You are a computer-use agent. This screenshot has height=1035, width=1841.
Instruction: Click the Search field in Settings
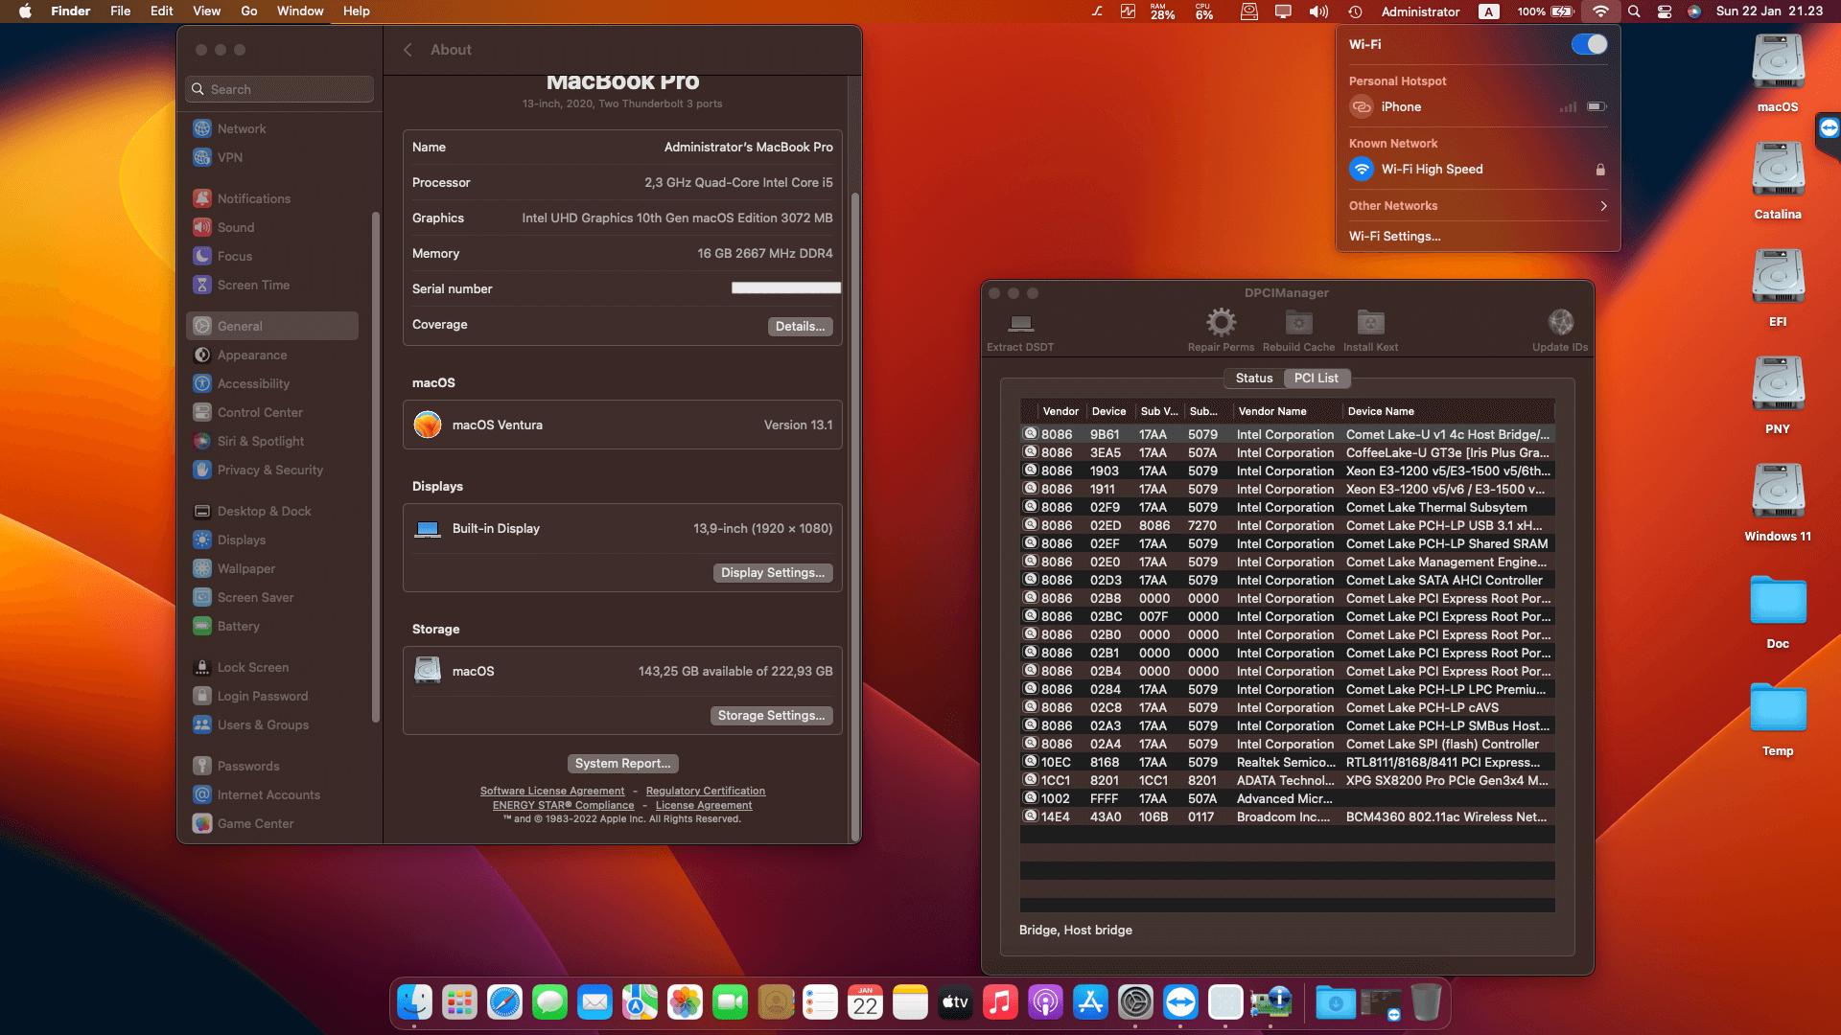[x=279, y=89]
